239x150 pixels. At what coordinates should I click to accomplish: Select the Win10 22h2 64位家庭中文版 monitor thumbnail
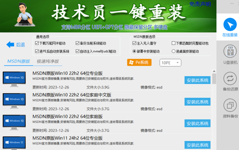point(14,101)
